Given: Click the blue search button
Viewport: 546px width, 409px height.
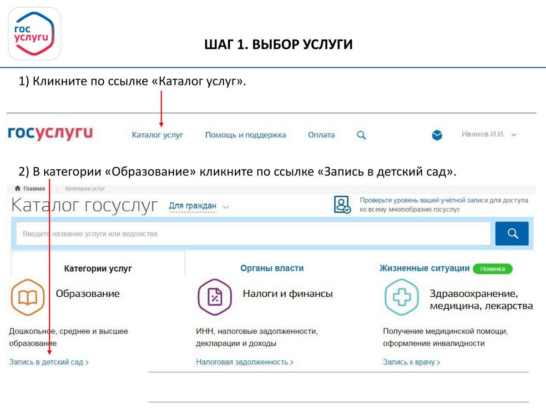Looking at the screenshot, I should 512,234.
